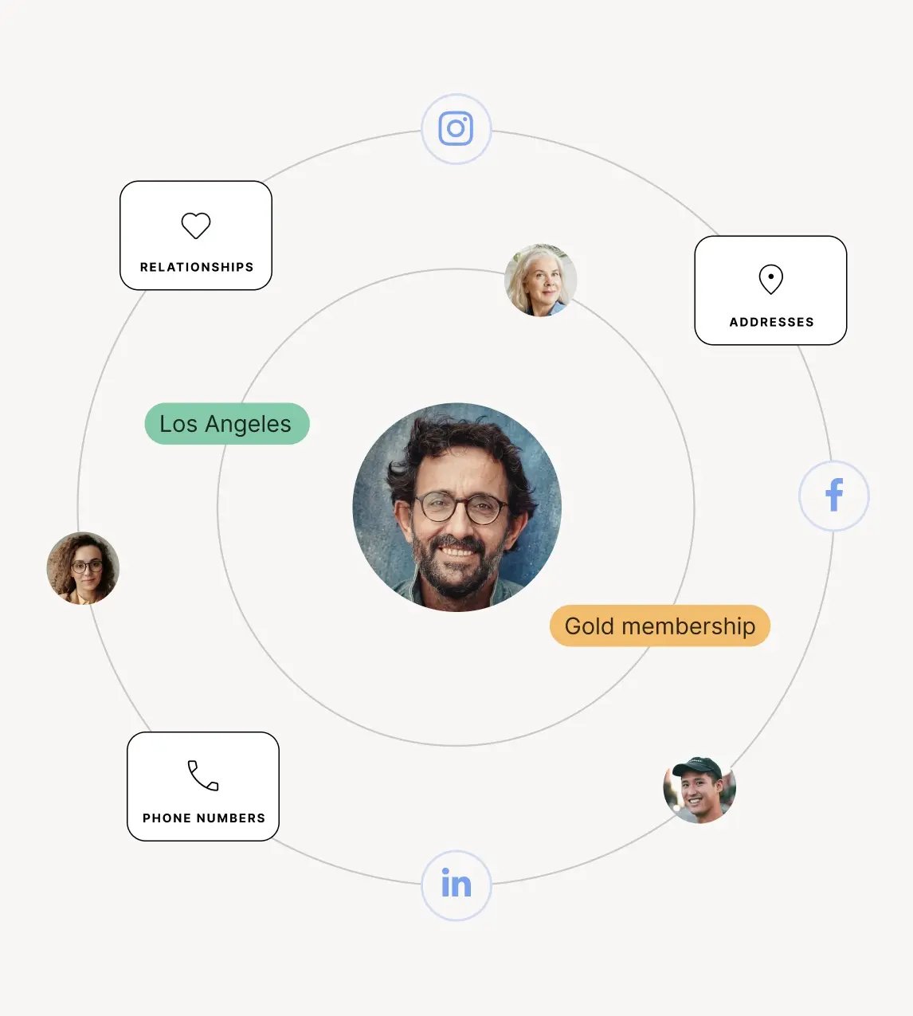This screenshot has height=1016, width=913.
Task: Click the heart icon above Relationships
Action: click(x=196, y=226)
